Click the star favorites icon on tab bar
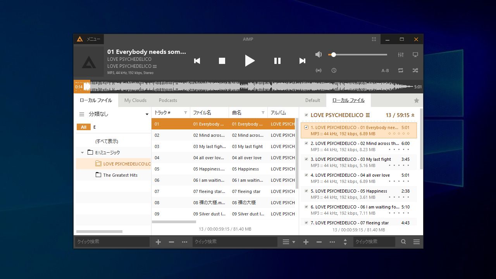This screenshot has height=279, width=496. coord(417,100)
